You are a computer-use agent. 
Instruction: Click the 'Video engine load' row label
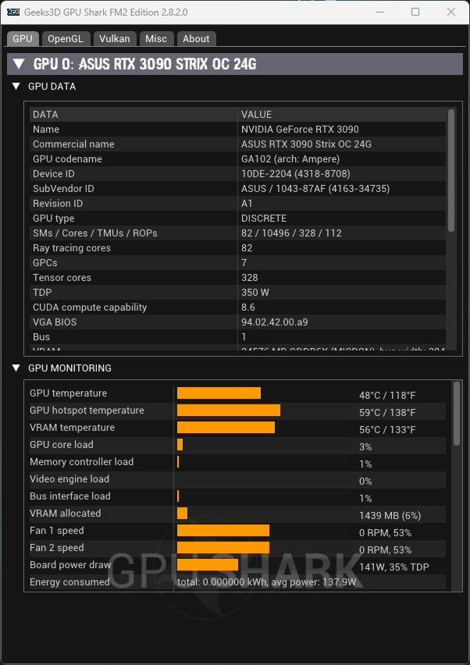(x=69, y=478)
